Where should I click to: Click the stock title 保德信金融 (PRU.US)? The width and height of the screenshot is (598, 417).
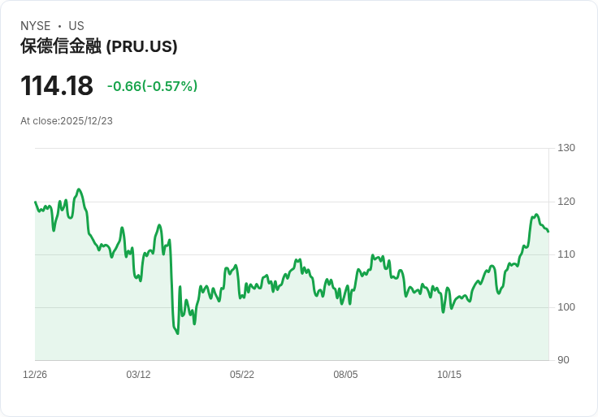(x=99, y=46)
